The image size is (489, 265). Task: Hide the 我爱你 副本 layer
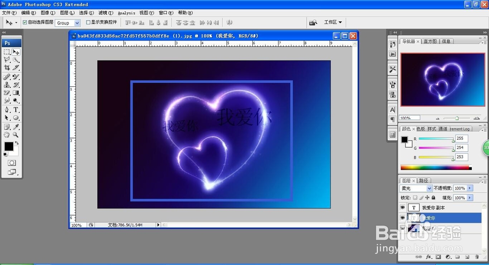tap(402, 207)
